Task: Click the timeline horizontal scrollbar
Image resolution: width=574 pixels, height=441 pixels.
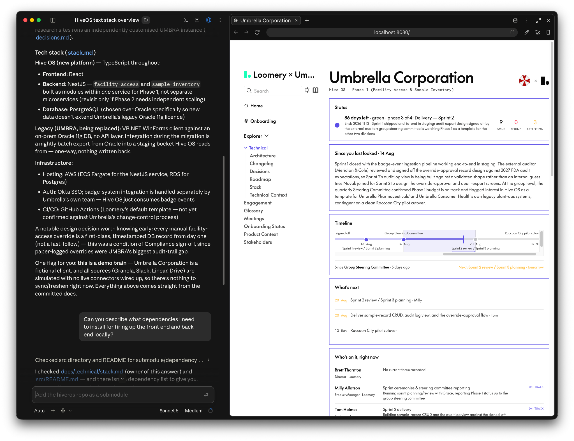Action: [x=490, y=254]
